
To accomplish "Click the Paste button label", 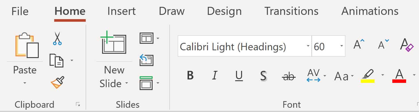I will (x=25, y=70).
